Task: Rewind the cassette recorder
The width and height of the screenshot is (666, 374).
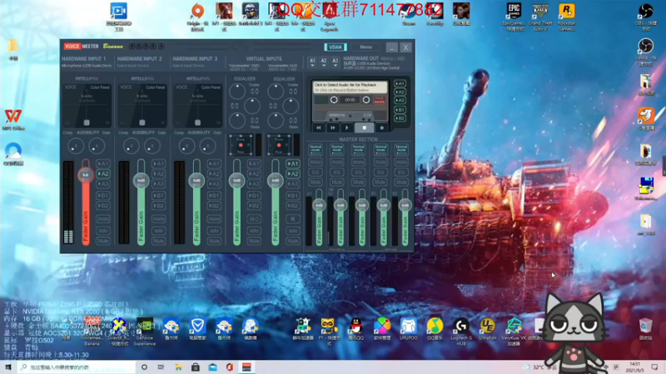Action: pos(319,128)
